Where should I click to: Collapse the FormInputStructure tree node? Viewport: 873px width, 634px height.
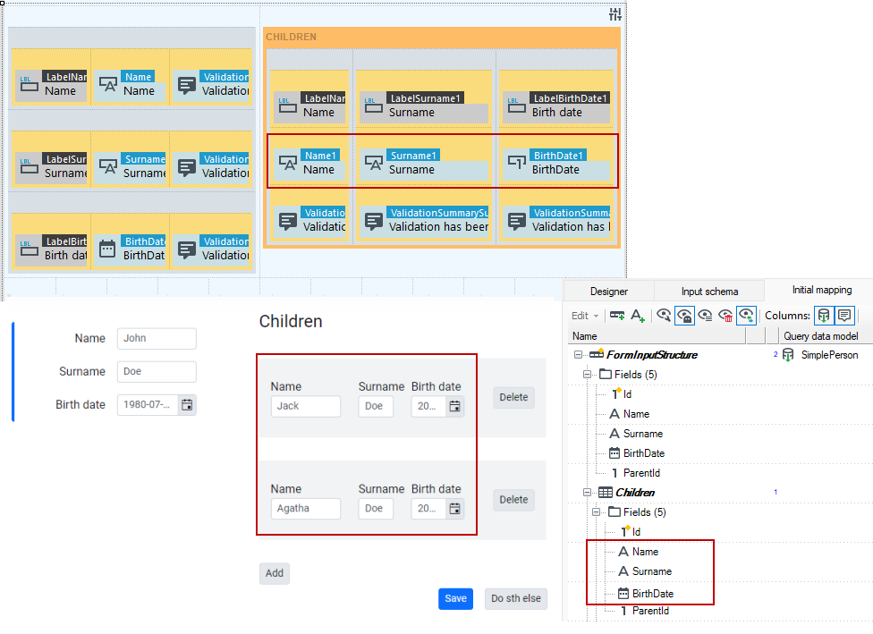click(x=578, y=355)
